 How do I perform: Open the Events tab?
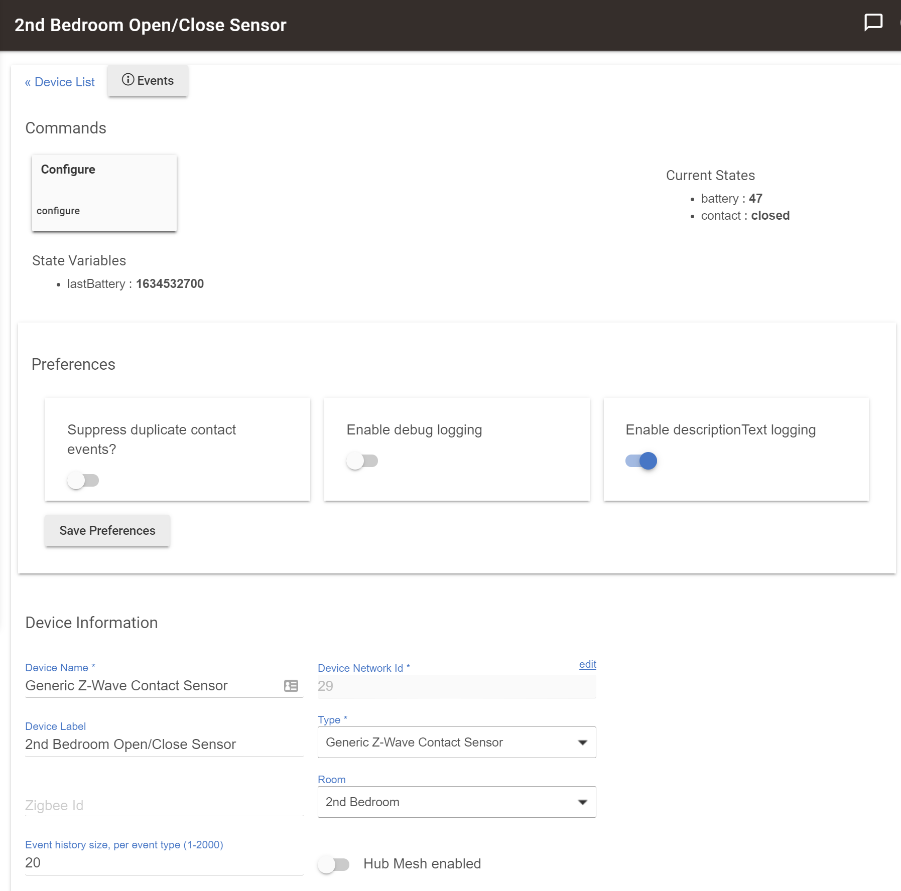point(148,80)
